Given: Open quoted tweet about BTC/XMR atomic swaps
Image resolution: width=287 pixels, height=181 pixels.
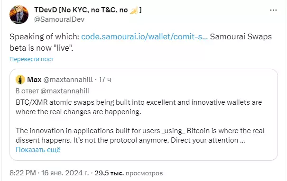Looking at the screenshot, I should [x=144, y=115].
